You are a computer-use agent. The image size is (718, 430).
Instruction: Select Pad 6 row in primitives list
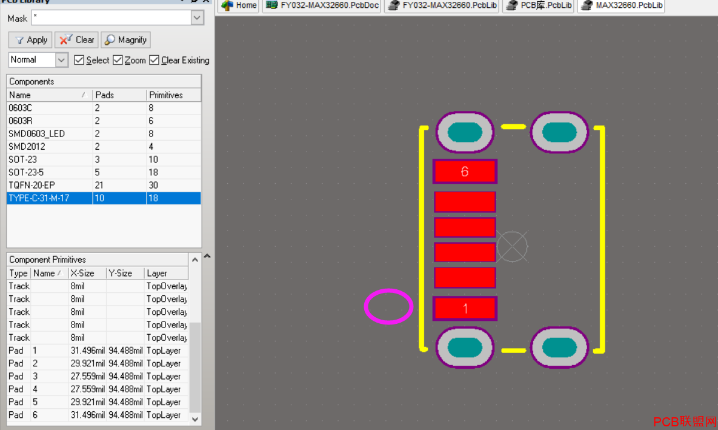(98, 414)
